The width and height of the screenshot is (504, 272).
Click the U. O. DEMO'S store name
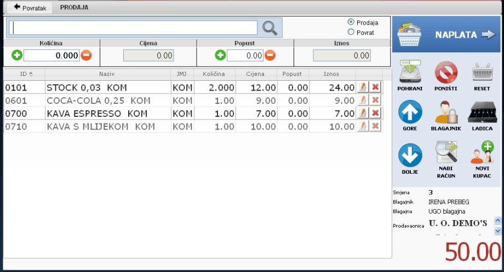[458, 223]
